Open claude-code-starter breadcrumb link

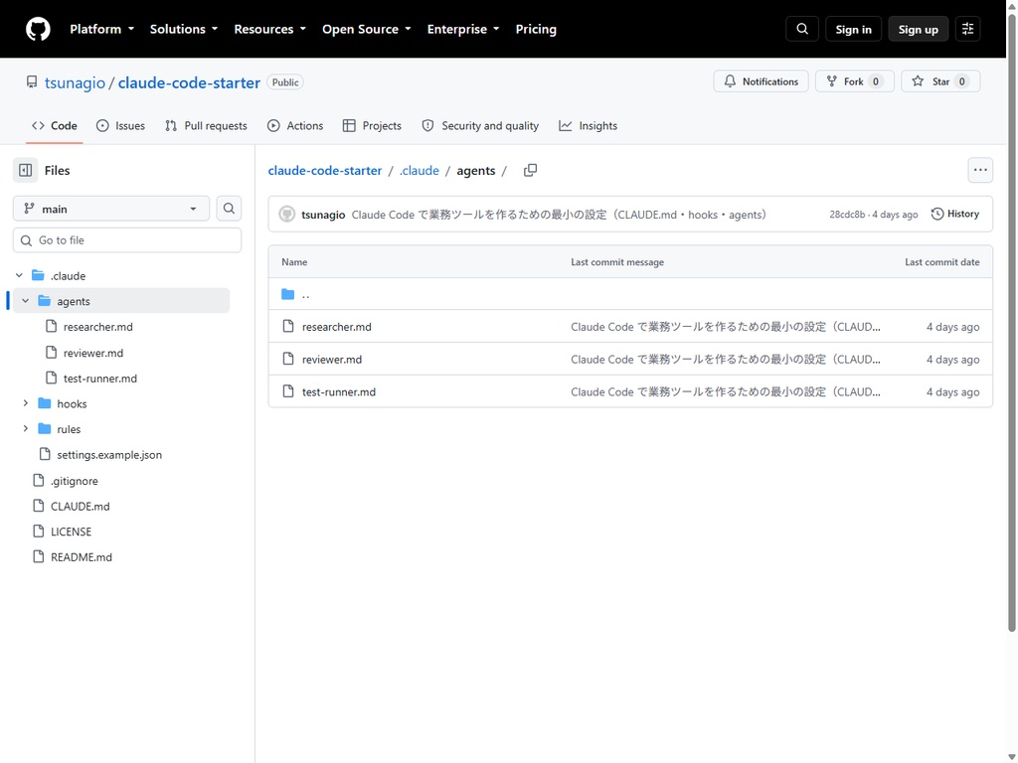(x=325, y=170)
